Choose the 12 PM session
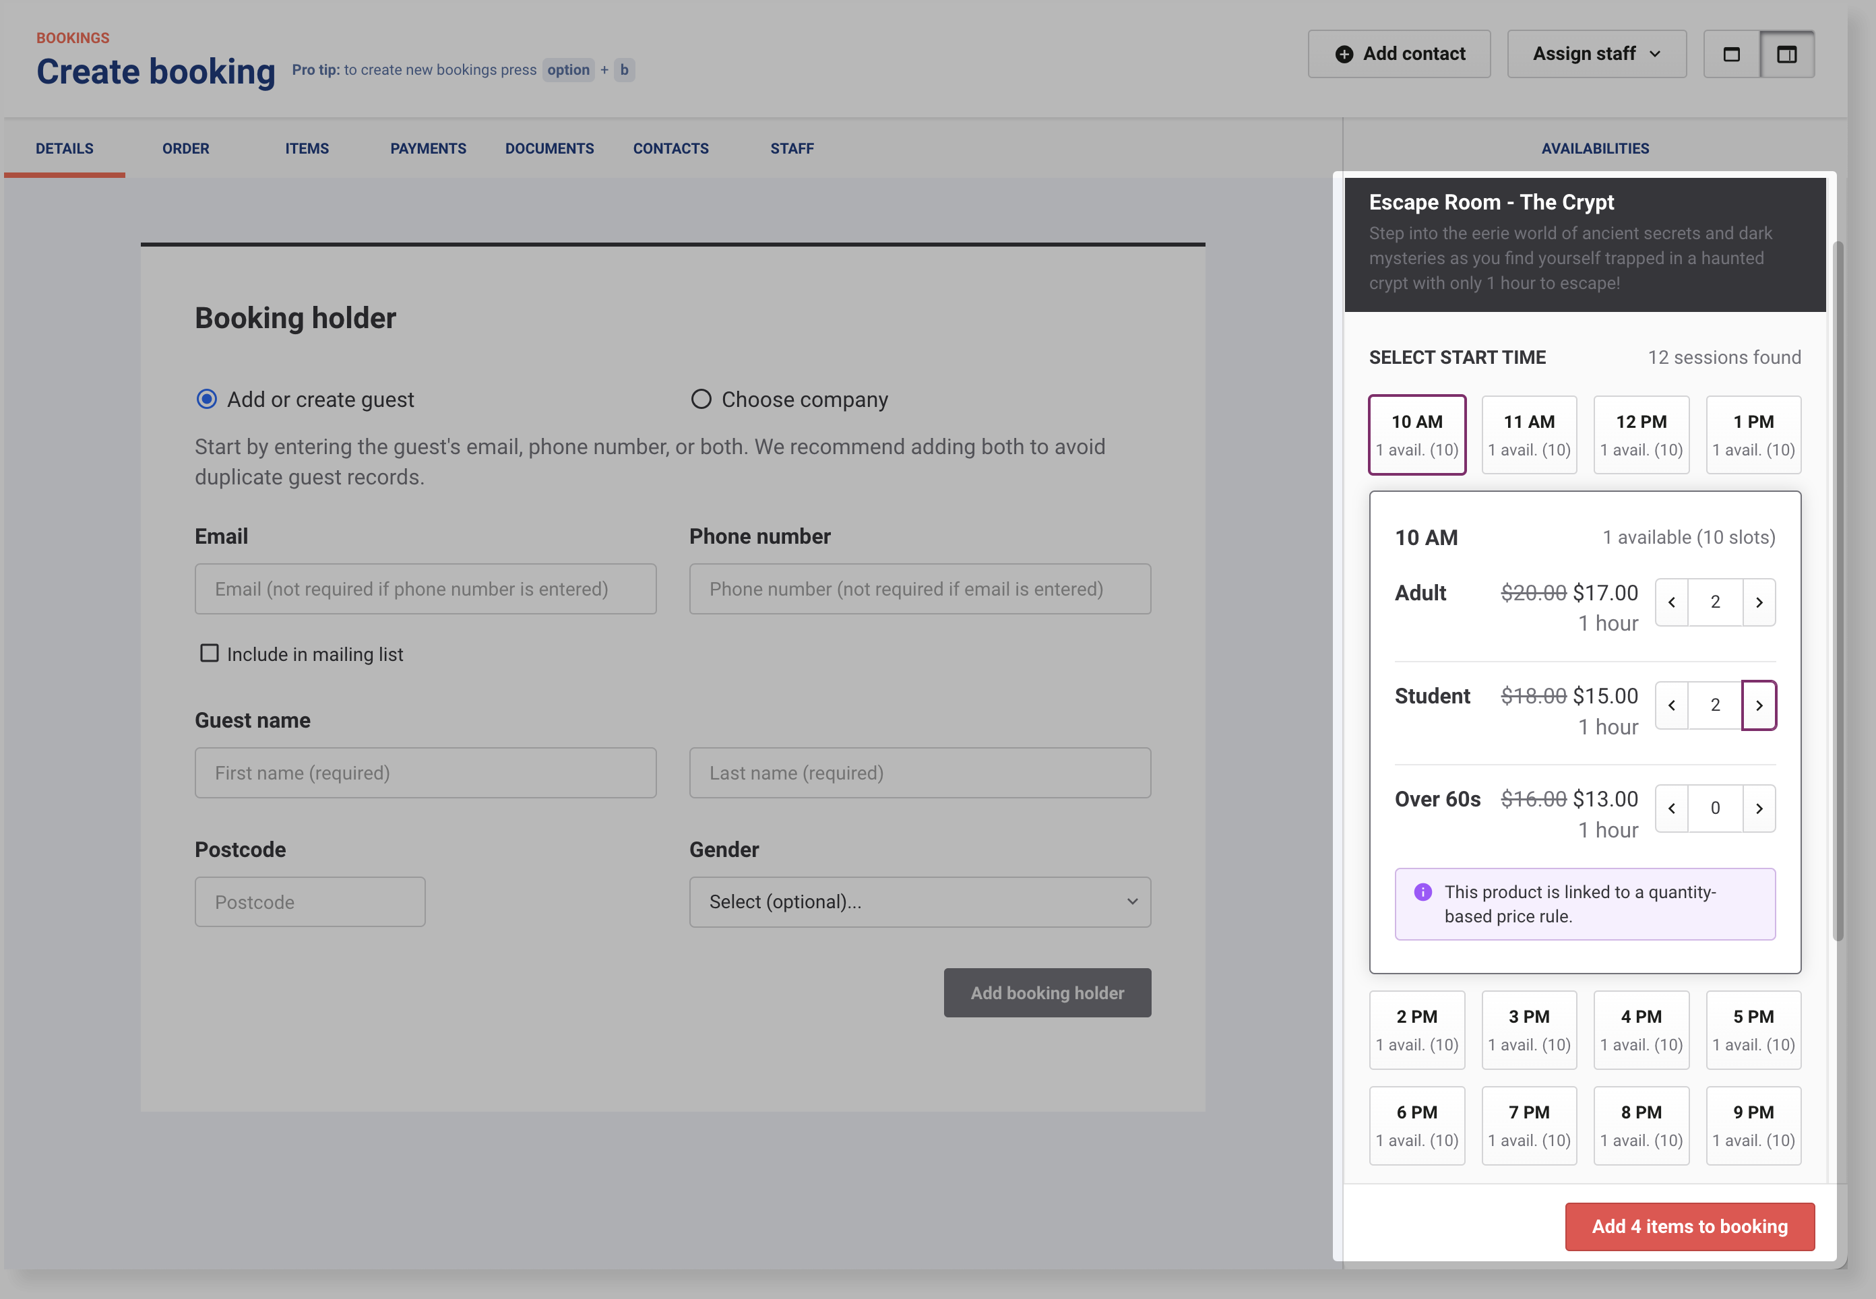The width and height of the screenshot is (1876, 1299). point(1641,435)
